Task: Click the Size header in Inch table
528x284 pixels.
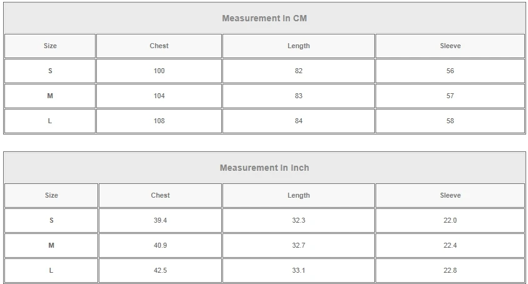Action: pyautogui.click(x=51, y=196)
